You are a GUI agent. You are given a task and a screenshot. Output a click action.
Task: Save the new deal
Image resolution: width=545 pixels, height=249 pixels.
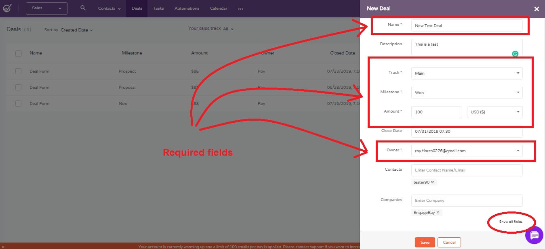click(x=425, y=242)
